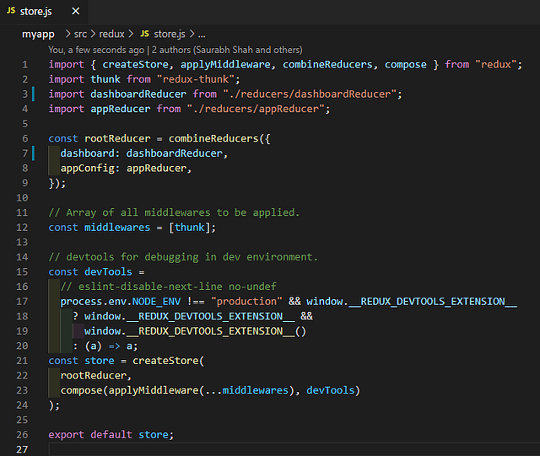Open the myapp breadcrumb folder

pyautogui.click(x=38, y=35)
